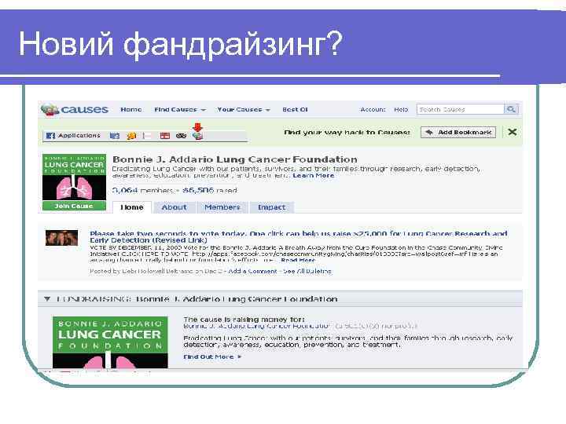Expand the Your Causes dropdown
The width and height of the screenshot is (566, 424).
pyautogui.click(x=244, y=110)
